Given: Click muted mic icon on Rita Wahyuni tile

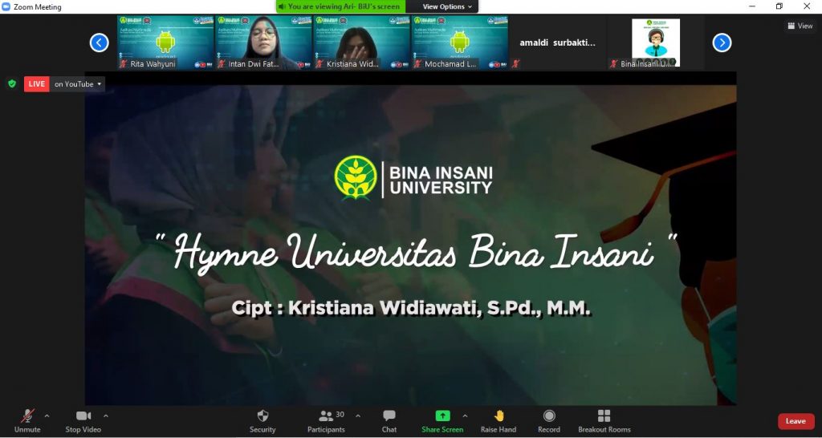Looking at the screenshot, I should point(124,64).
